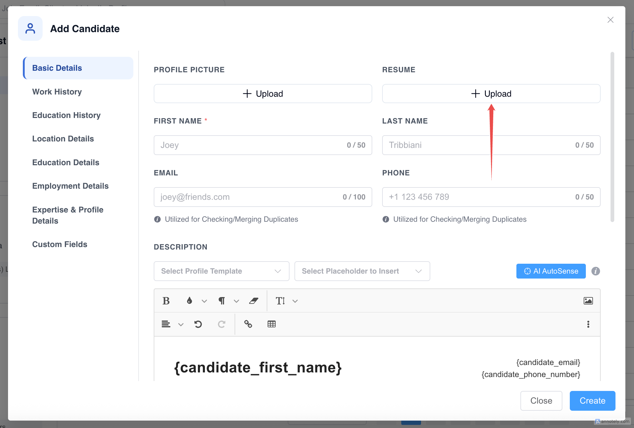Open Expertise & Profile Details section
The height and width of the screenshot is (428, 634).
pyautogui.click(x=68, y=215)
